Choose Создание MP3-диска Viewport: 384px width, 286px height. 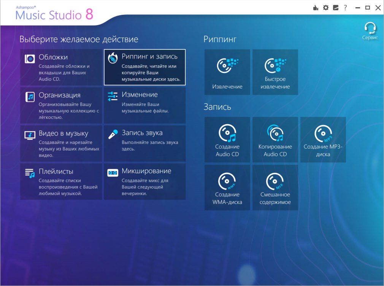[x=323, y=140]
